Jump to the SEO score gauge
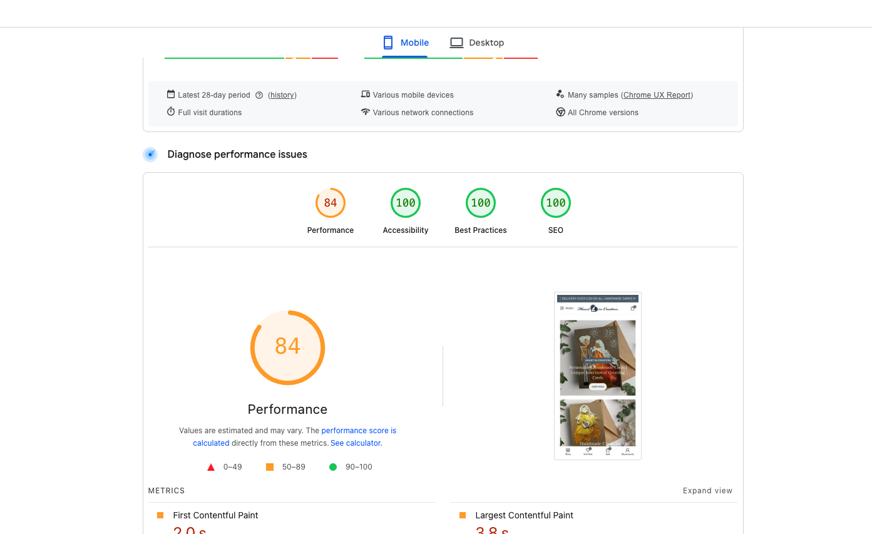The height and width of the screenshot is (534, 872). [556, 203]
